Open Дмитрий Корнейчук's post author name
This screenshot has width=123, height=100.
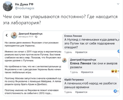31,34
